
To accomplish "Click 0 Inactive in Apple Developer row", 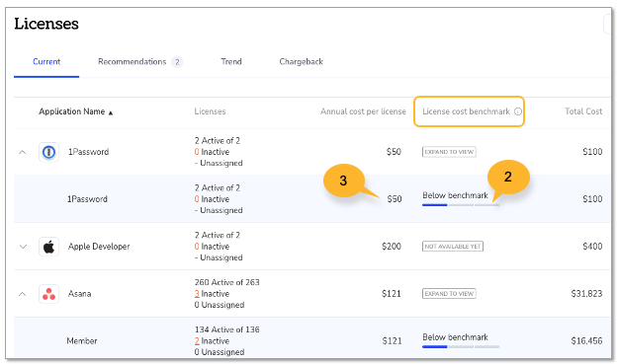I will tap(212, 247).
